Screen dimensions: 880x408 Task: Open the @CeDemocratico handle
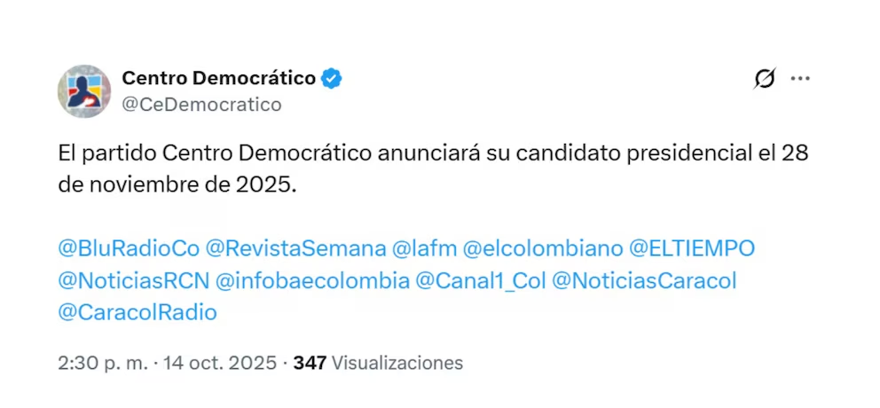(201, 105)
